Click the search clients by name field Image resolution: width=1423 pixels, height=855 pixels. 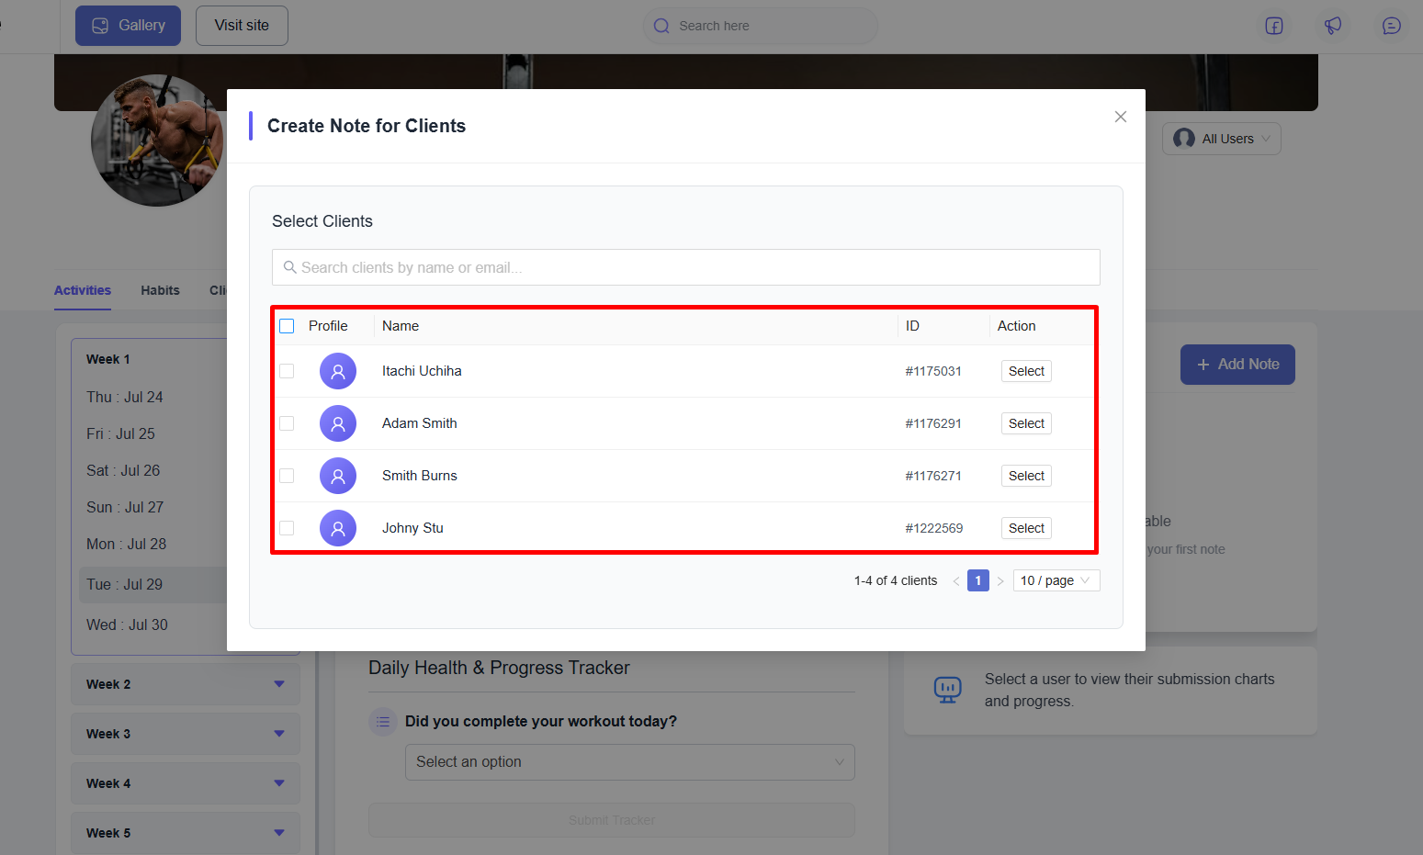pos(686,267)
